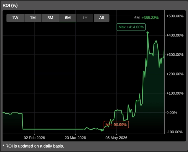
Task: Click the +400.00% axis label
Action: click(x=175, y=35)
